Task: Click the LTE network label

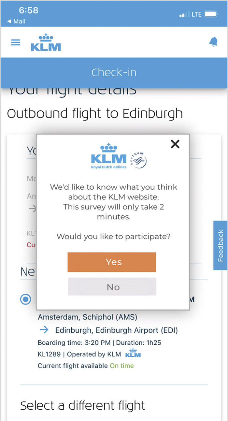Action: 196,14
